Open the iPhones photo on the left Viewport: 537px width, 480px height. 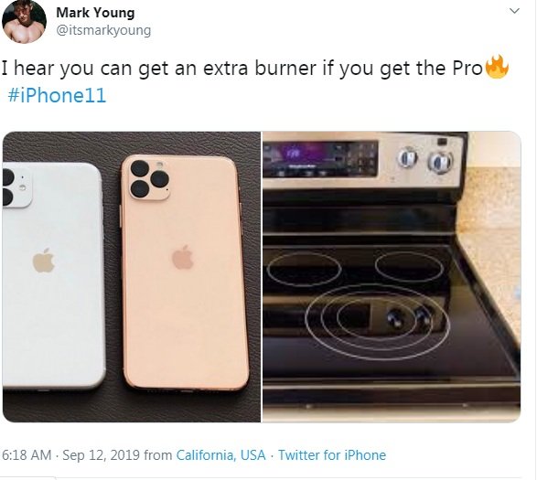pos(132,277)
